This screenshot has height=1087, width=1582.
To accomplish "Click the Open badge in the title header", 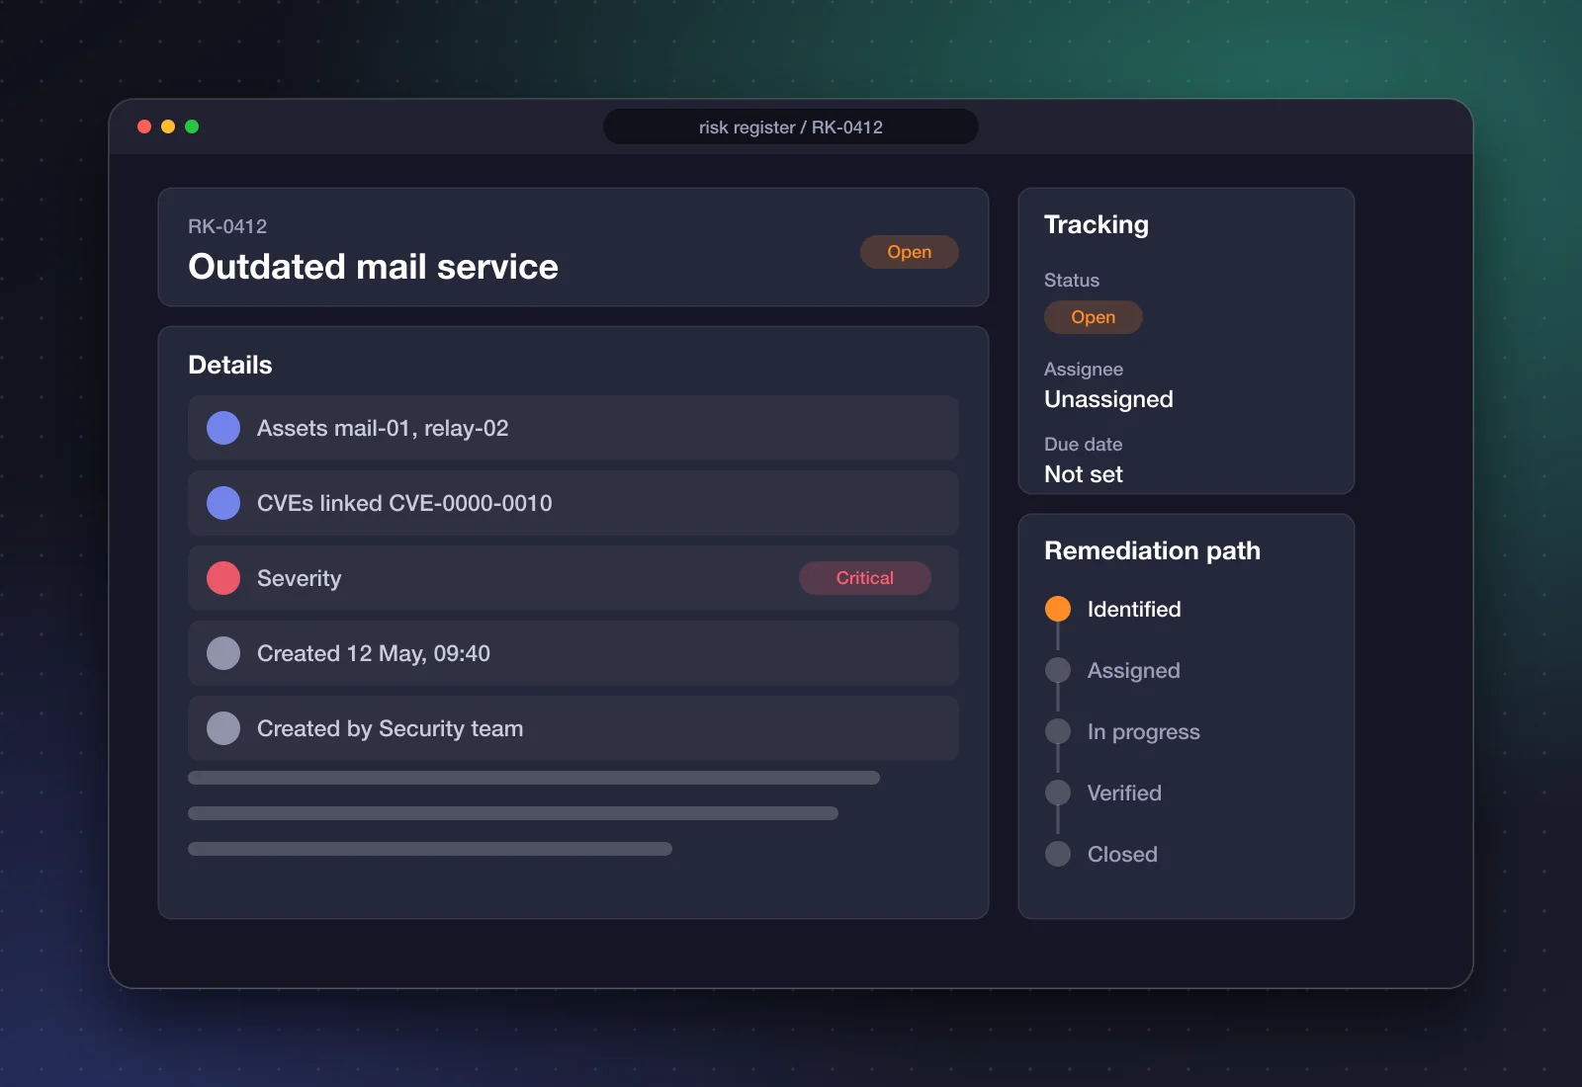I will [909, 252].
